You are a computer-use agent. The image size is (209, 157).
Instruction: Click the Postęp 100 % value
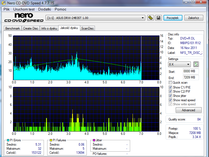click(197, 129)
